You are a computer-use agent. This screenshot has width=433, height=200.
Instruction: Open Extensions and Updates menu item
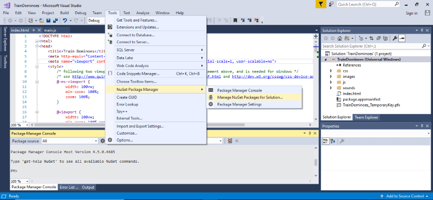pyautogui.click(x=156, y=27)
